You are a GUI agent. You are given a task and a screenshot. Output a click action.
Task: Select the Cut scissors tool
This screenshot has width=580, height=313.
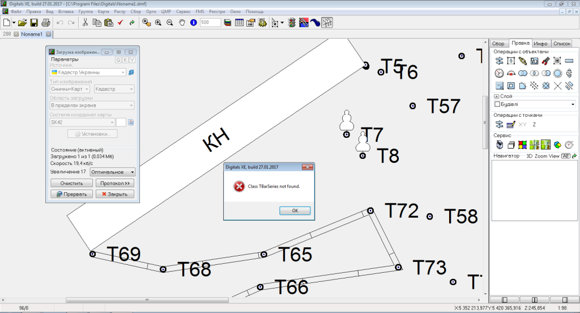click(85, 23)
